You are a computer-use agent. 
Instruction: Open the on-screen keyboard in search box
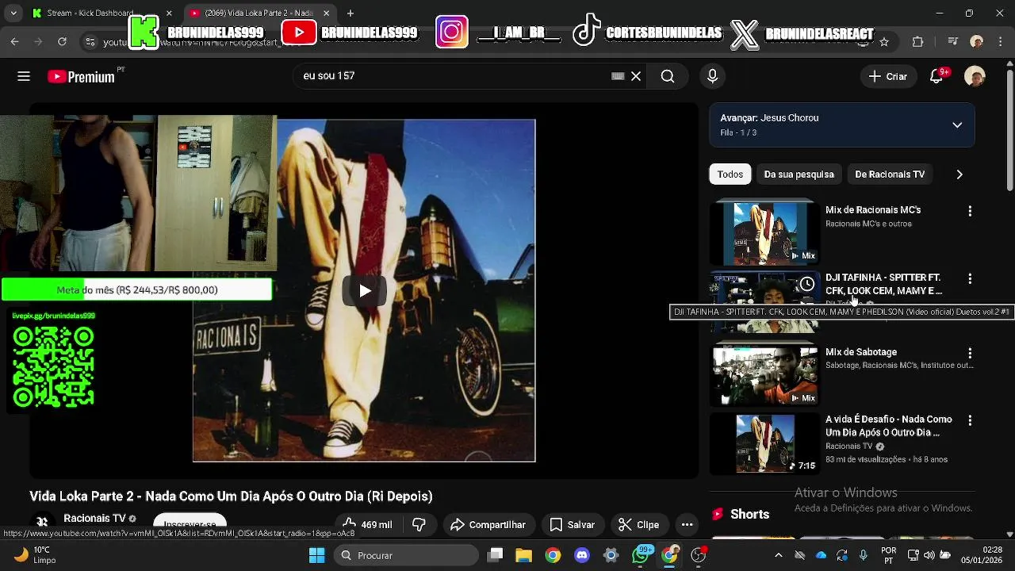[618, 76]
